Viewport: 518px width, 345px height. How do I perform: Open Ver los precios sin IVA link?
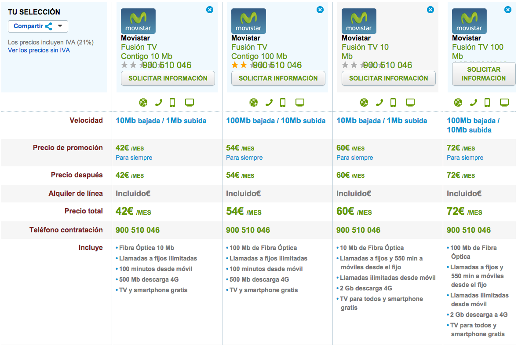click(39, 50)
